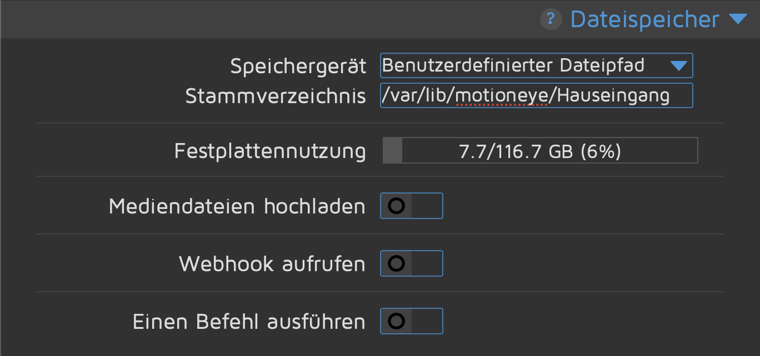The width and height of the screenshot is (760, 356).
Task: Collapse the Dateispeicher section arrow
Action: coord(737,19)
